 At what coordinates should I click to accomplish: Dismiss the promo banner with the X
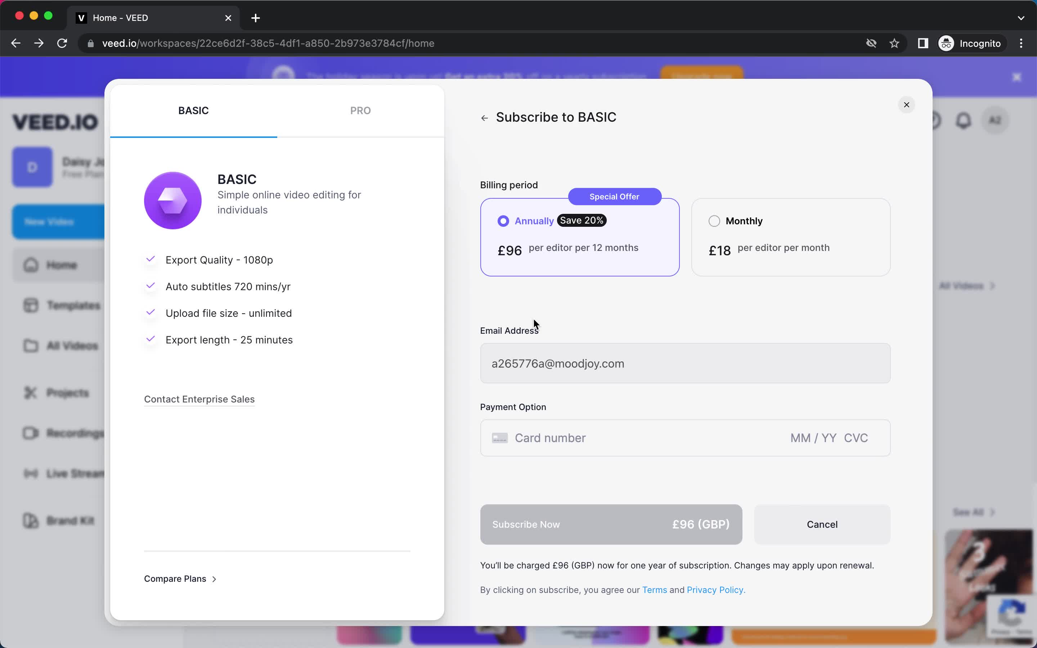(x=1016, y=77)
